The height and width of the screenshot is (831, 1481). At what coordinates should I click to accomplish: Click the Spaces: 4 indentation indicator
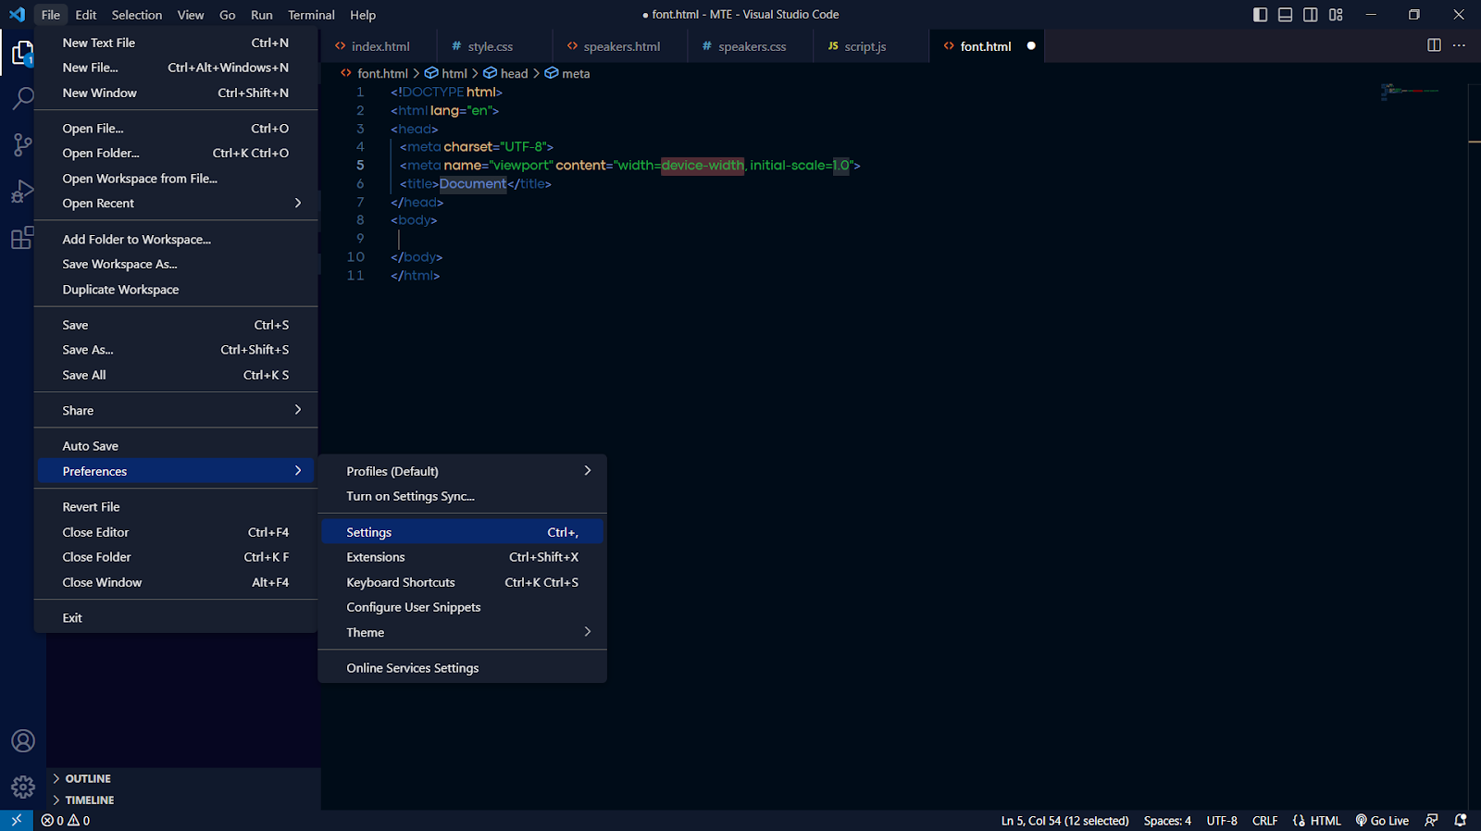click(1167, 820)
